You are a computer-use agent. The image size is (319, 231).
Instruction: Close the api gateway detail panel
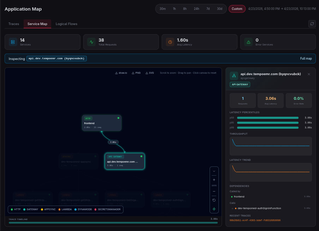pos(309,74)
